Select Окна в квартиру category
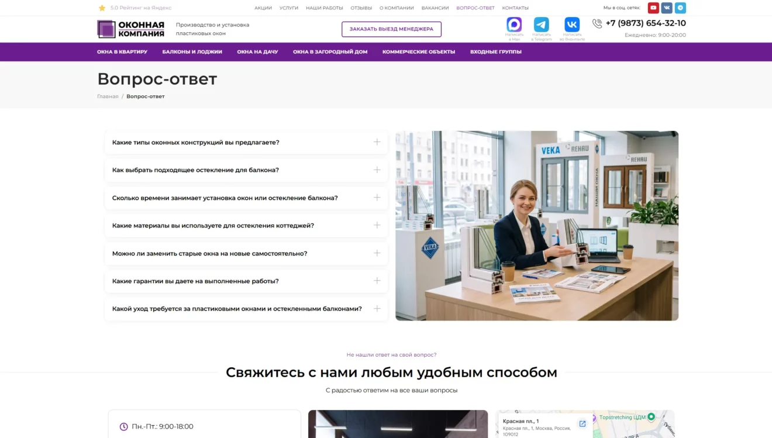 [122, 52]
